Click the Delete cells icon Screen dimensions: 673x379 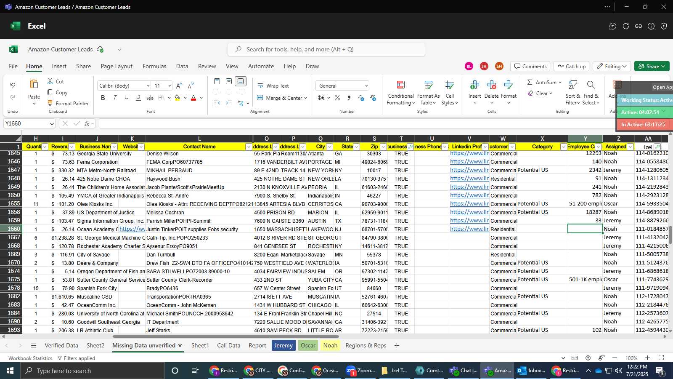click(491, 85)
